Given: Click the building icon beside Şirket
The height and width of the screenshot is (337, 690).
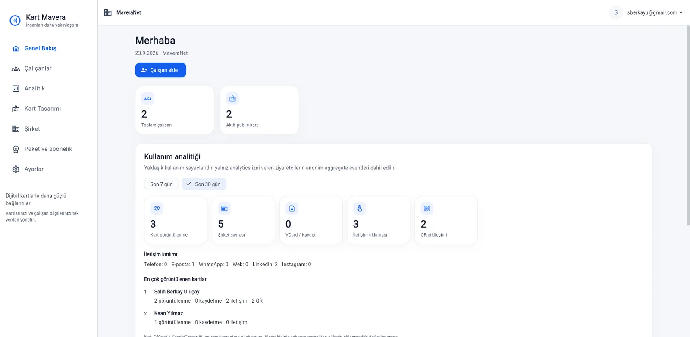Looking at the screenshot, I should (x=16, y=129).
